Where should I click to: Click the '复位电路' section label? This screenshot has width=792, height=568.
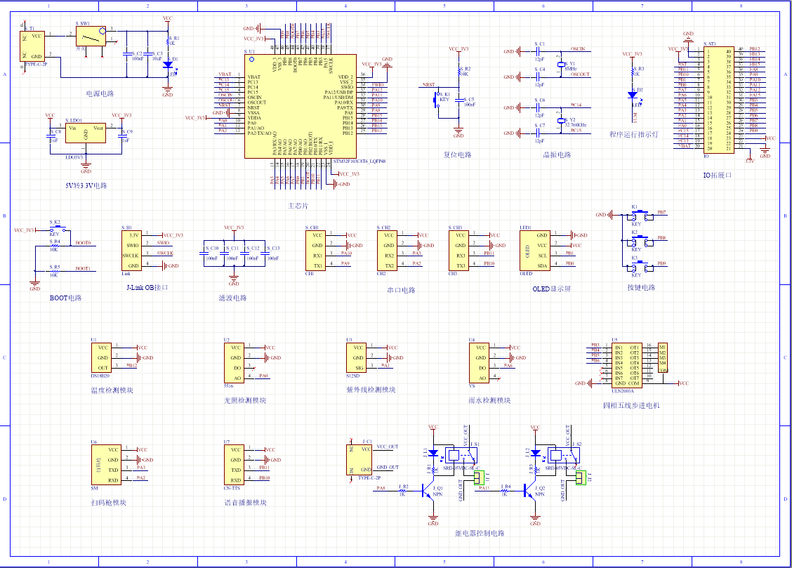(x=458, y=155)
